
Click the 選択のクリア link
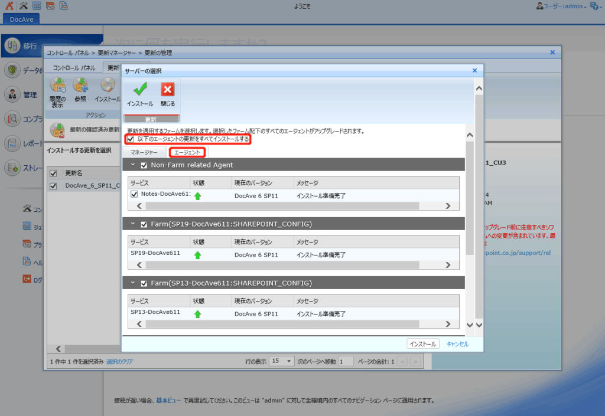point(119,362)
